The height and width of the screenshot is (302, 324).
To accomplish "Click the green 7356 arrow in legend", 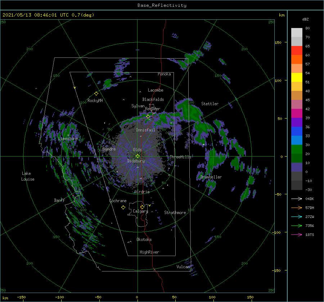I will pos(297,226).
